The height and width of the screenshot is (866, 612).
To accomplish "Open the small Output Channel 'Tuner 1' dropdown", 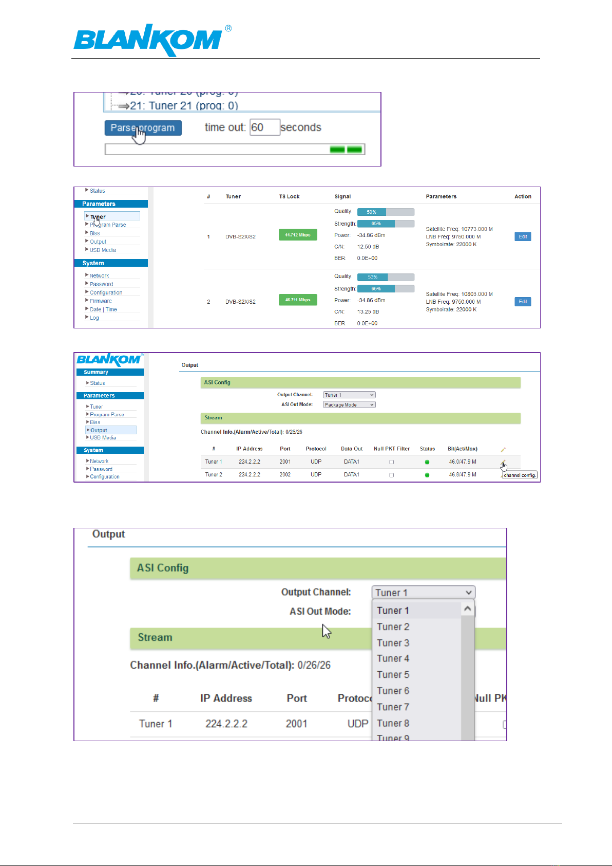I will pyautogui.click(x=349, y=395).
